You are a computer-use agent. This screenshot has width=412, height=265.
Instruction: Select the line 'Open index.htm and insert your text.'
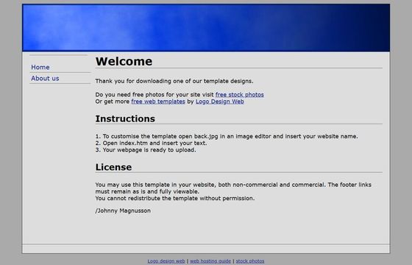151,144
